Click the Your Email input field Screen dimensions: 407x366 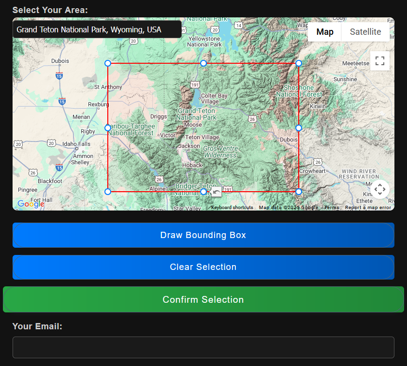pyautogui.click(x=203, y=347)
